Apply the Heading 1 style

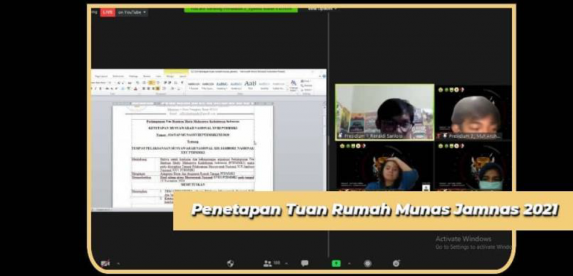[222, 86]
